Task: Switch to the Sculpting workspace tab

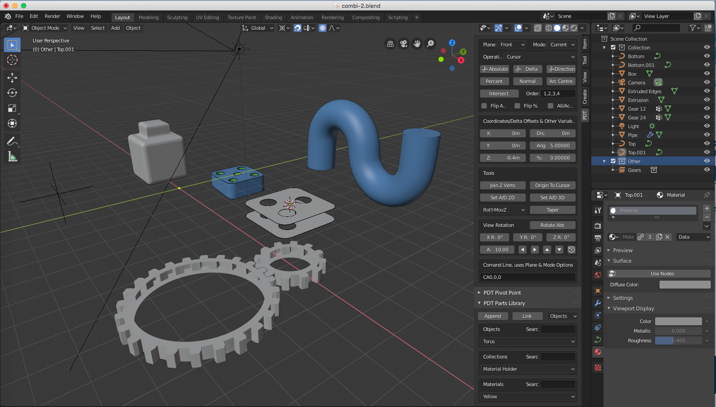Action: coord(177,17)
